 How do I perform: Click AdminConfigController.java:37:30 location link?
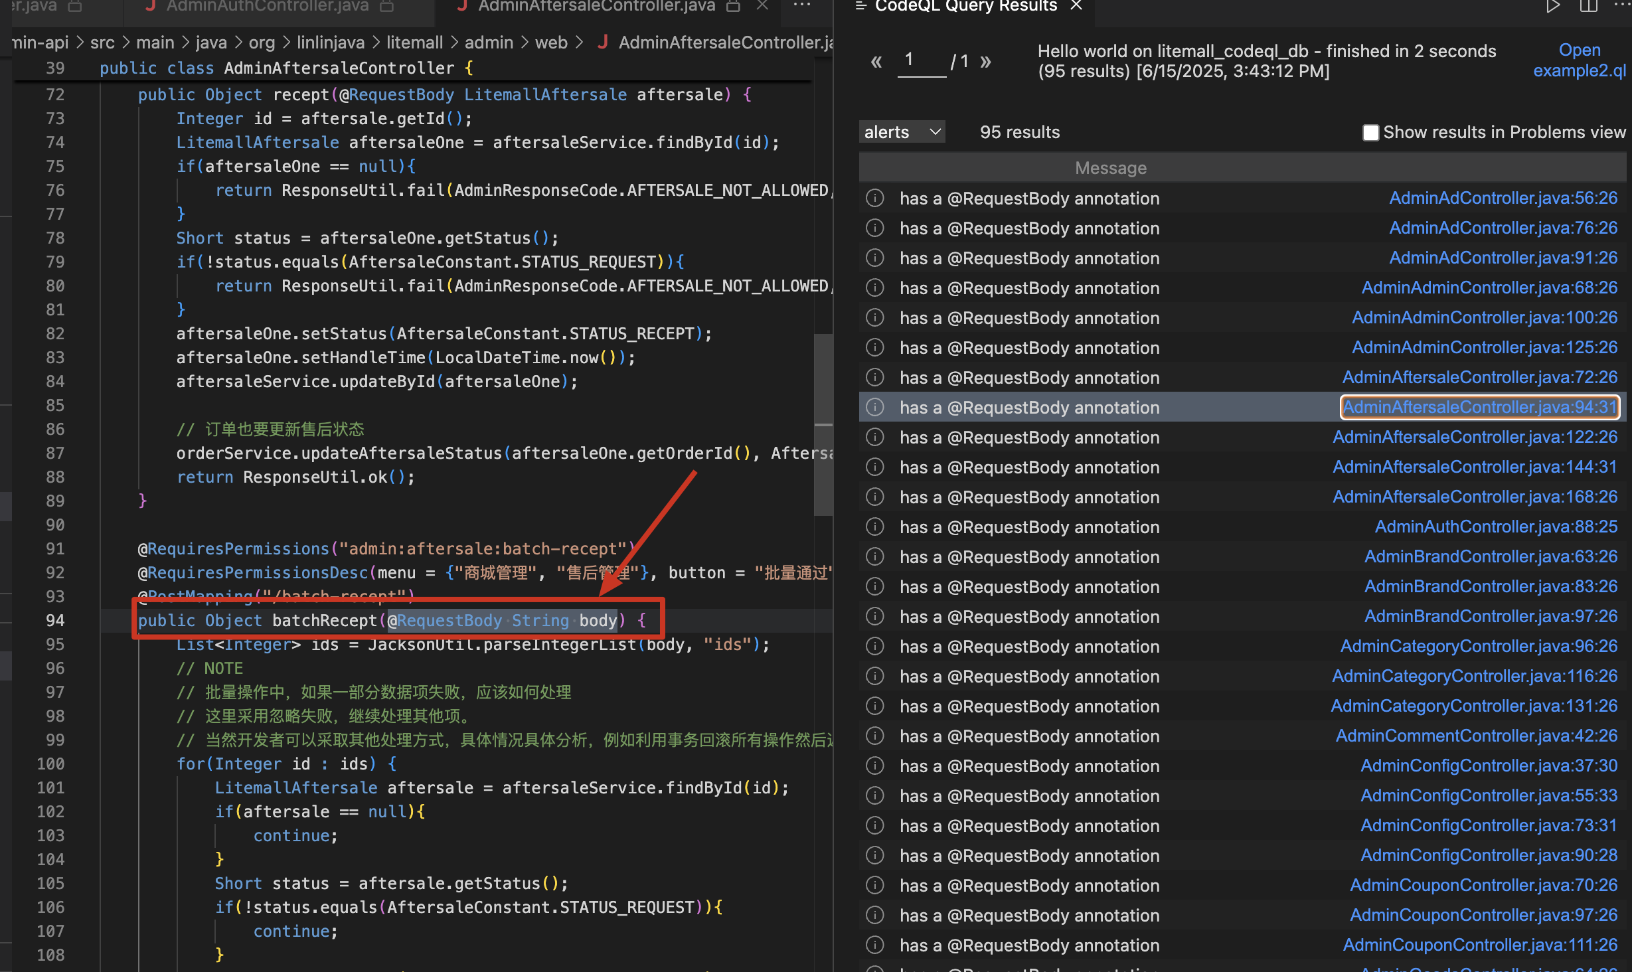pyautogui.click(x=1489, y=766)
